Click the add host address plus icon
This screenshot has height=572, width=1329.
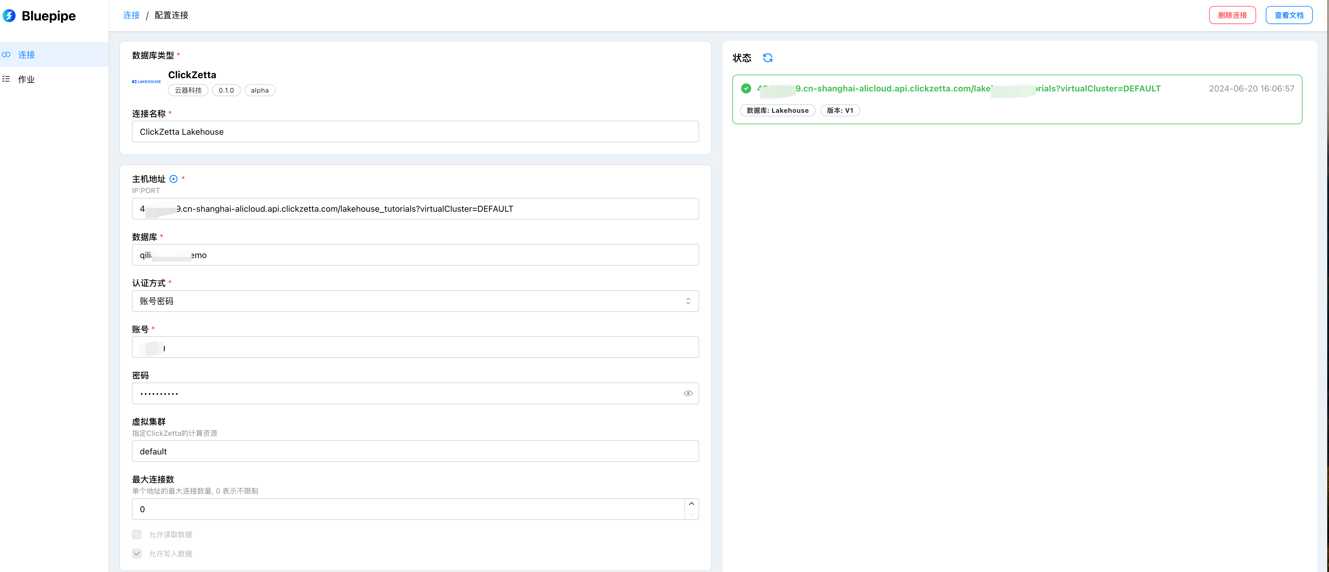tap(173, 179)
